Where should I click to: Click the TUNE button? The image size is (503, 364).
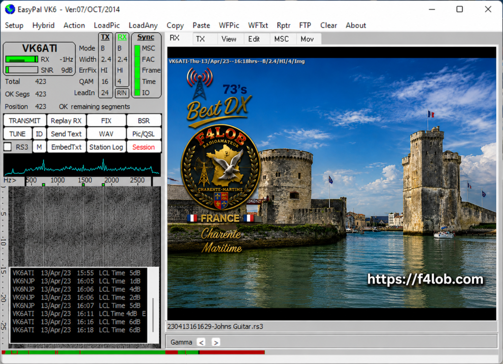click(17, 134)
